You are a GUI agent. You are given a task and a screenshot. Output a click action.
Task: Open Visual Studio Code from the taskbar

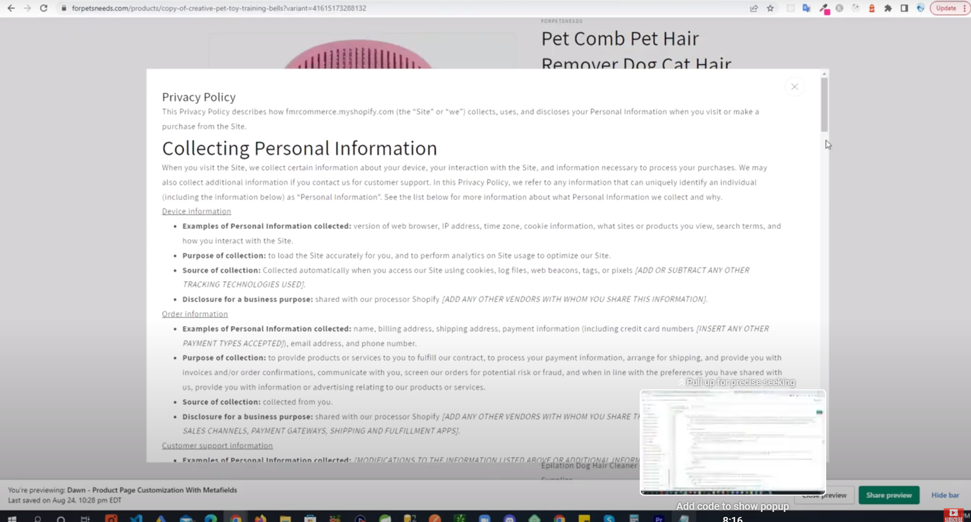pos(136,518)
